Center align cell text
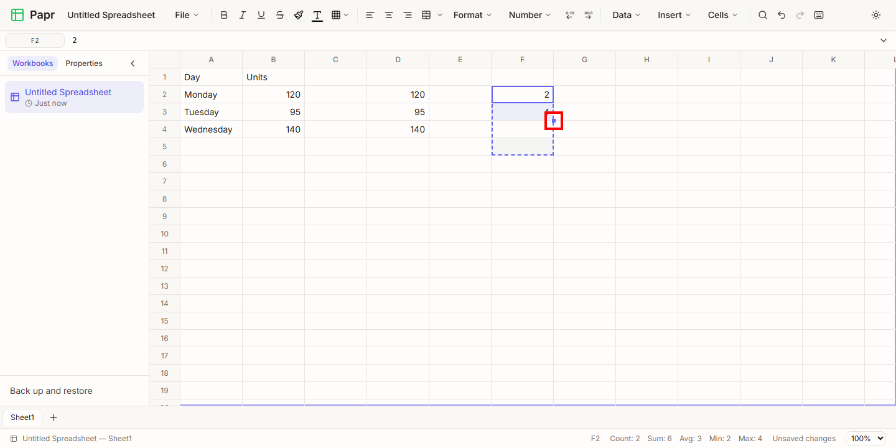The width and height of the screenshot is (896, 448). click(x=389, y=15)
